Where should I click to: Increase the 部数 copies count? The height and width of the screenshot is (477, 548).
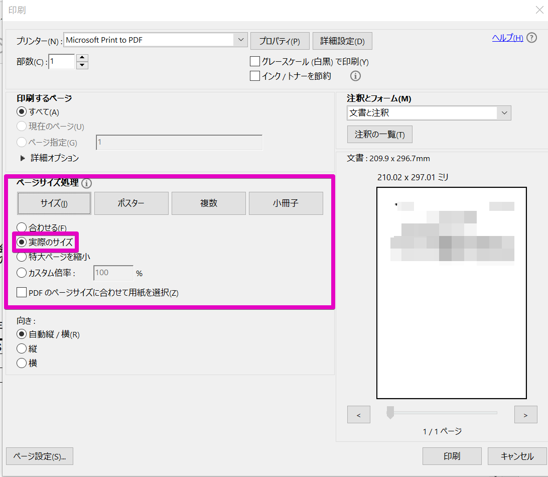pyautogui.click(x=82, y=58)
